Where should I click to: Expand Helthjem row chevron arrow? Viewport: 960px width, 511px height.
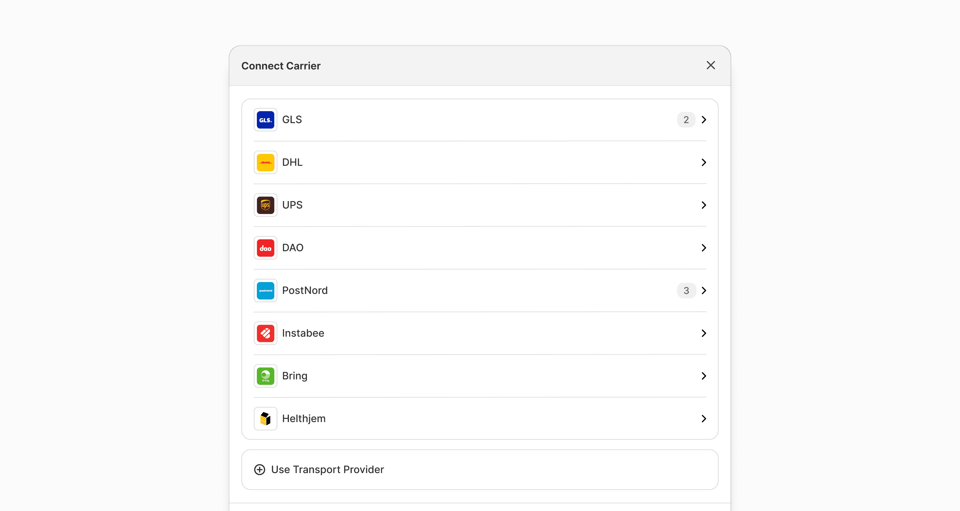click(703, 418)
